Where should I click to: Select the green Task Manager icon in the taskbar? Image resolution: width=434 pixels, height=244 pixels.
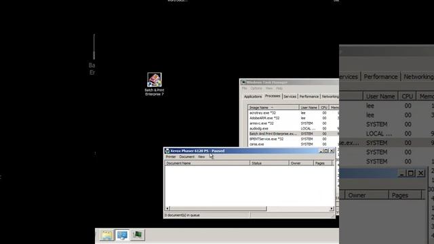pyautogui.click(x=138, y=235)
